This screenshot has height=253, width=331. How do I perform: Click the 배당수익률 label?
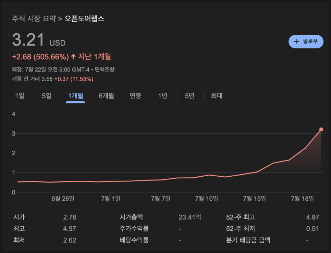(134, 240)
